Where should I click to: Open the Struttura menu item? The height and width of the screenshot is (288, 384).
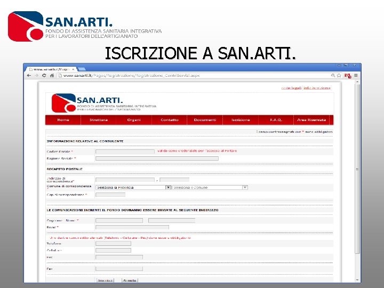(99, 120)
